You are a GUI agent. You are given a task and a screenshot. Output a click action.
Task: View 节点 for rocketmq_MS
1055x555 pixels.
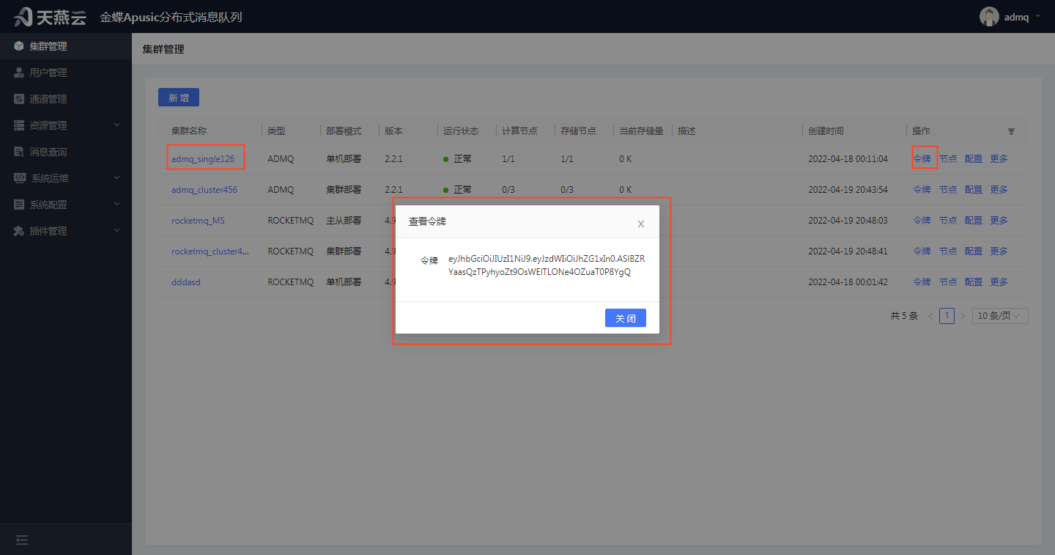948,220
